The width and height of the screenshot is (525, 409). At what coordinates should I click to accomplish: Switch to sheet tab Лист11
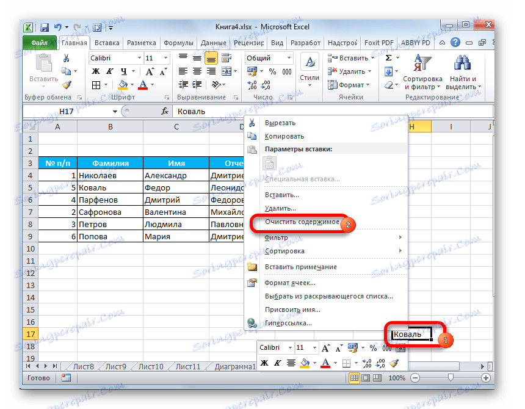188,367
